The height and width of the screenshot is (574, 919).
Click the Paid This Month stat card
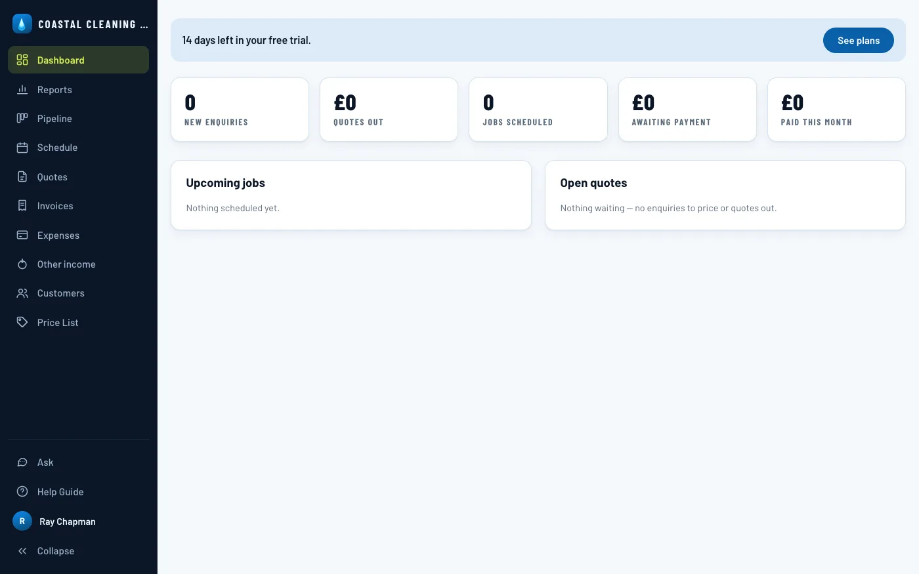tap(836, 110)
